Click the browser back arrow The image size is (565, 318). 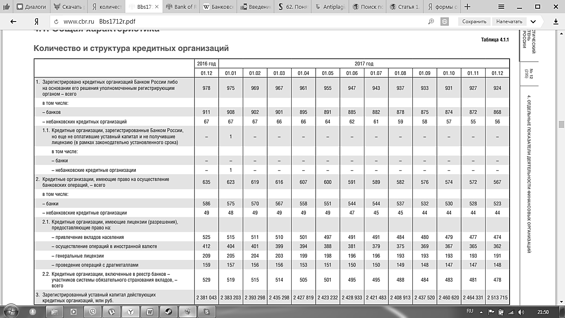[14, 22]
